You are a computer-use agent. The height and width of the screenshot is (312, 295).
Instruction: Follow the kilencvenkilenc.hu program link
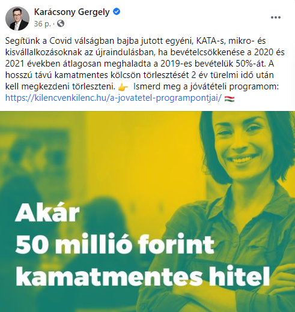114,98
